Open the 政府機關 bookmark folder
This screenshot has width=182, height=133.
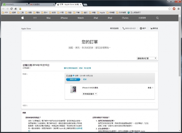coord(121,13)
